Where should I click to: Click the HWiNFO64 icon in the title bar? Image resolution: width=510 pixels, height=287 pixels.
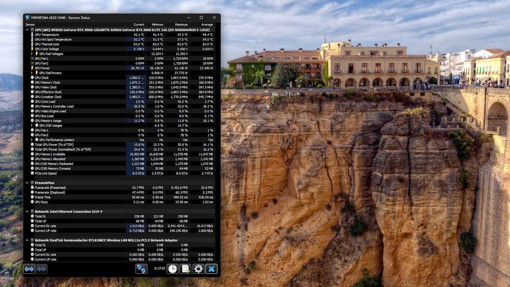click(x=28, y=17)
